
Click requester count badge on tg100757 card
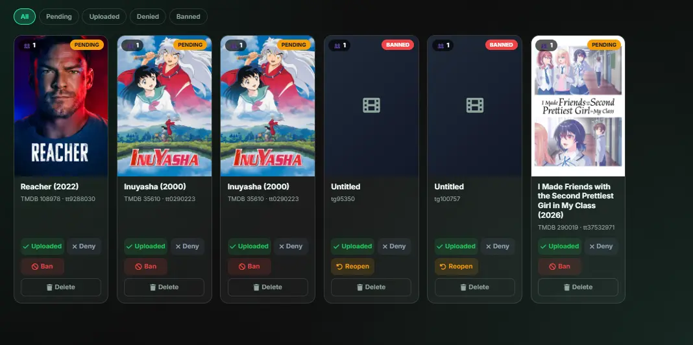point(443,45)
